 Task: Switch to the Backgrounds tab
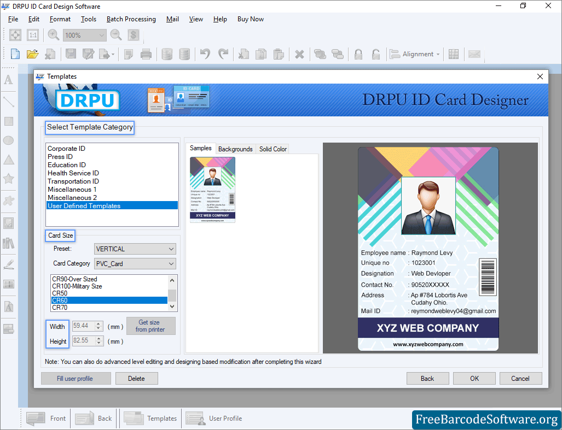tap(235, 149)
